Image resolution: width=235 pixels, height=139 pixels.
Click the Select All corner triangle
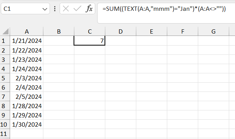point(5,32)
